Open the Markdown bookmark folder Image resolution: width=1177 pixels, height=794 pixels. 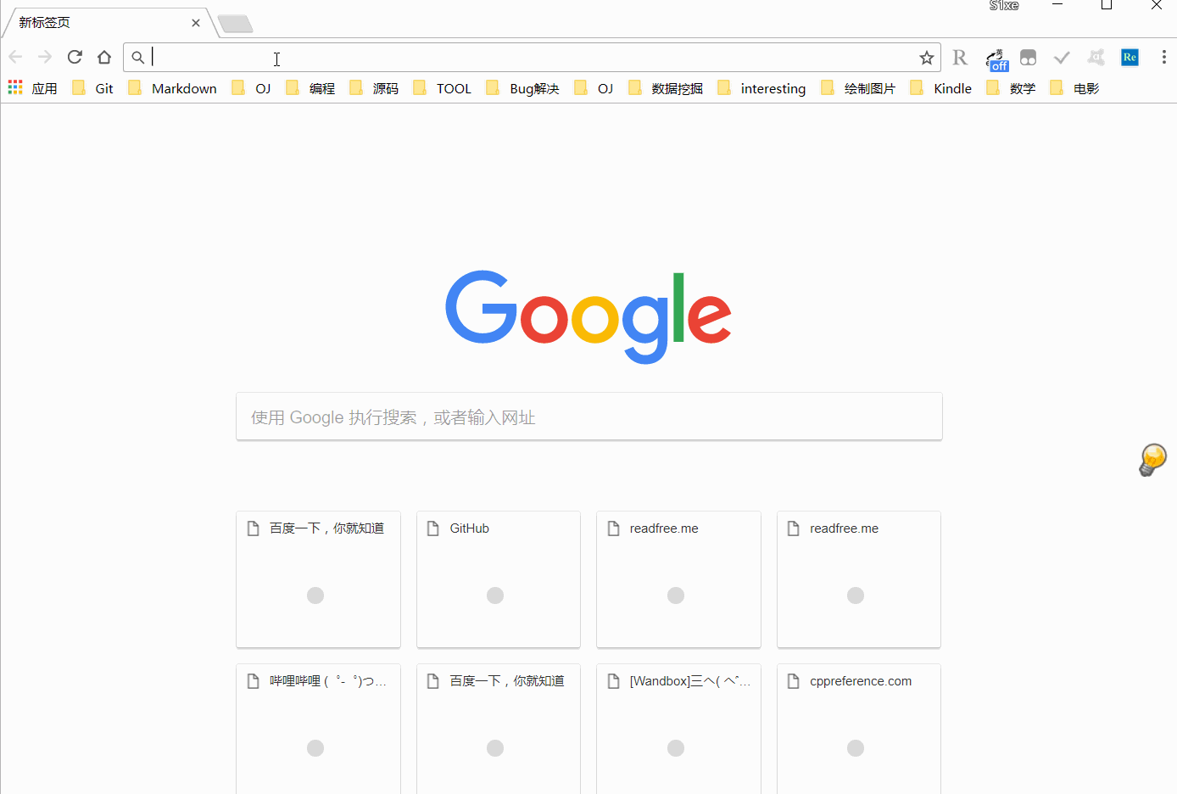click(x=172, y=88)
